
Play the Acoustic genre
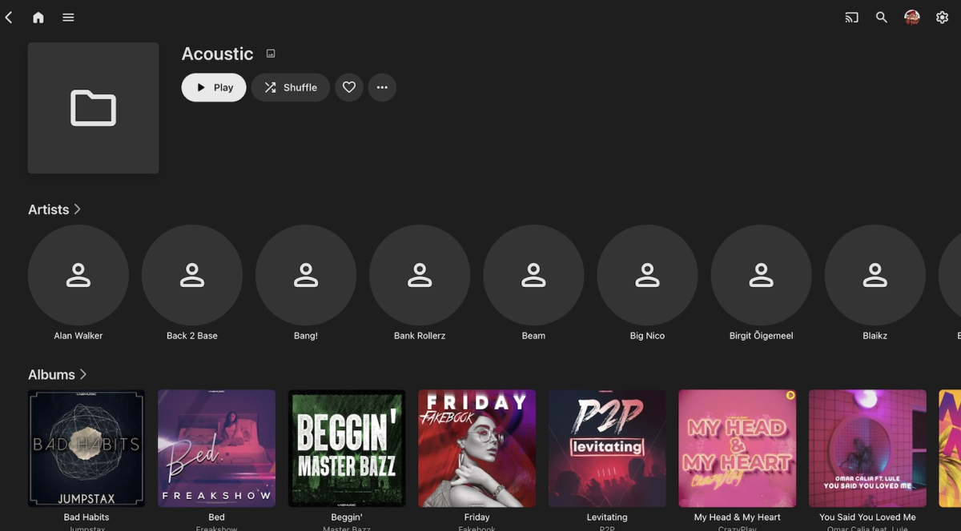(214, 87)
